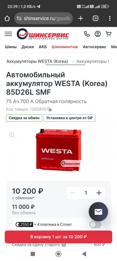The height and width of the screenshot is (261, 117).
Task: Add to cart: В корзину 1 шт.
Action: (58, 237)
